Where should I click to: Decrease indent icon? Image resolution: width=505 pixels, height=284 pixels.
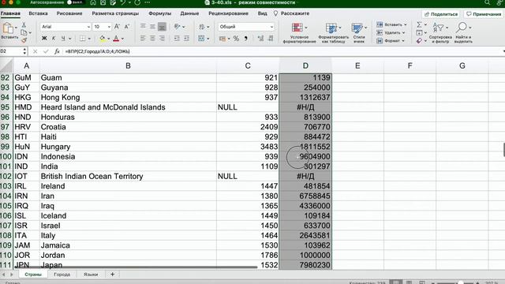pos(177,39)
